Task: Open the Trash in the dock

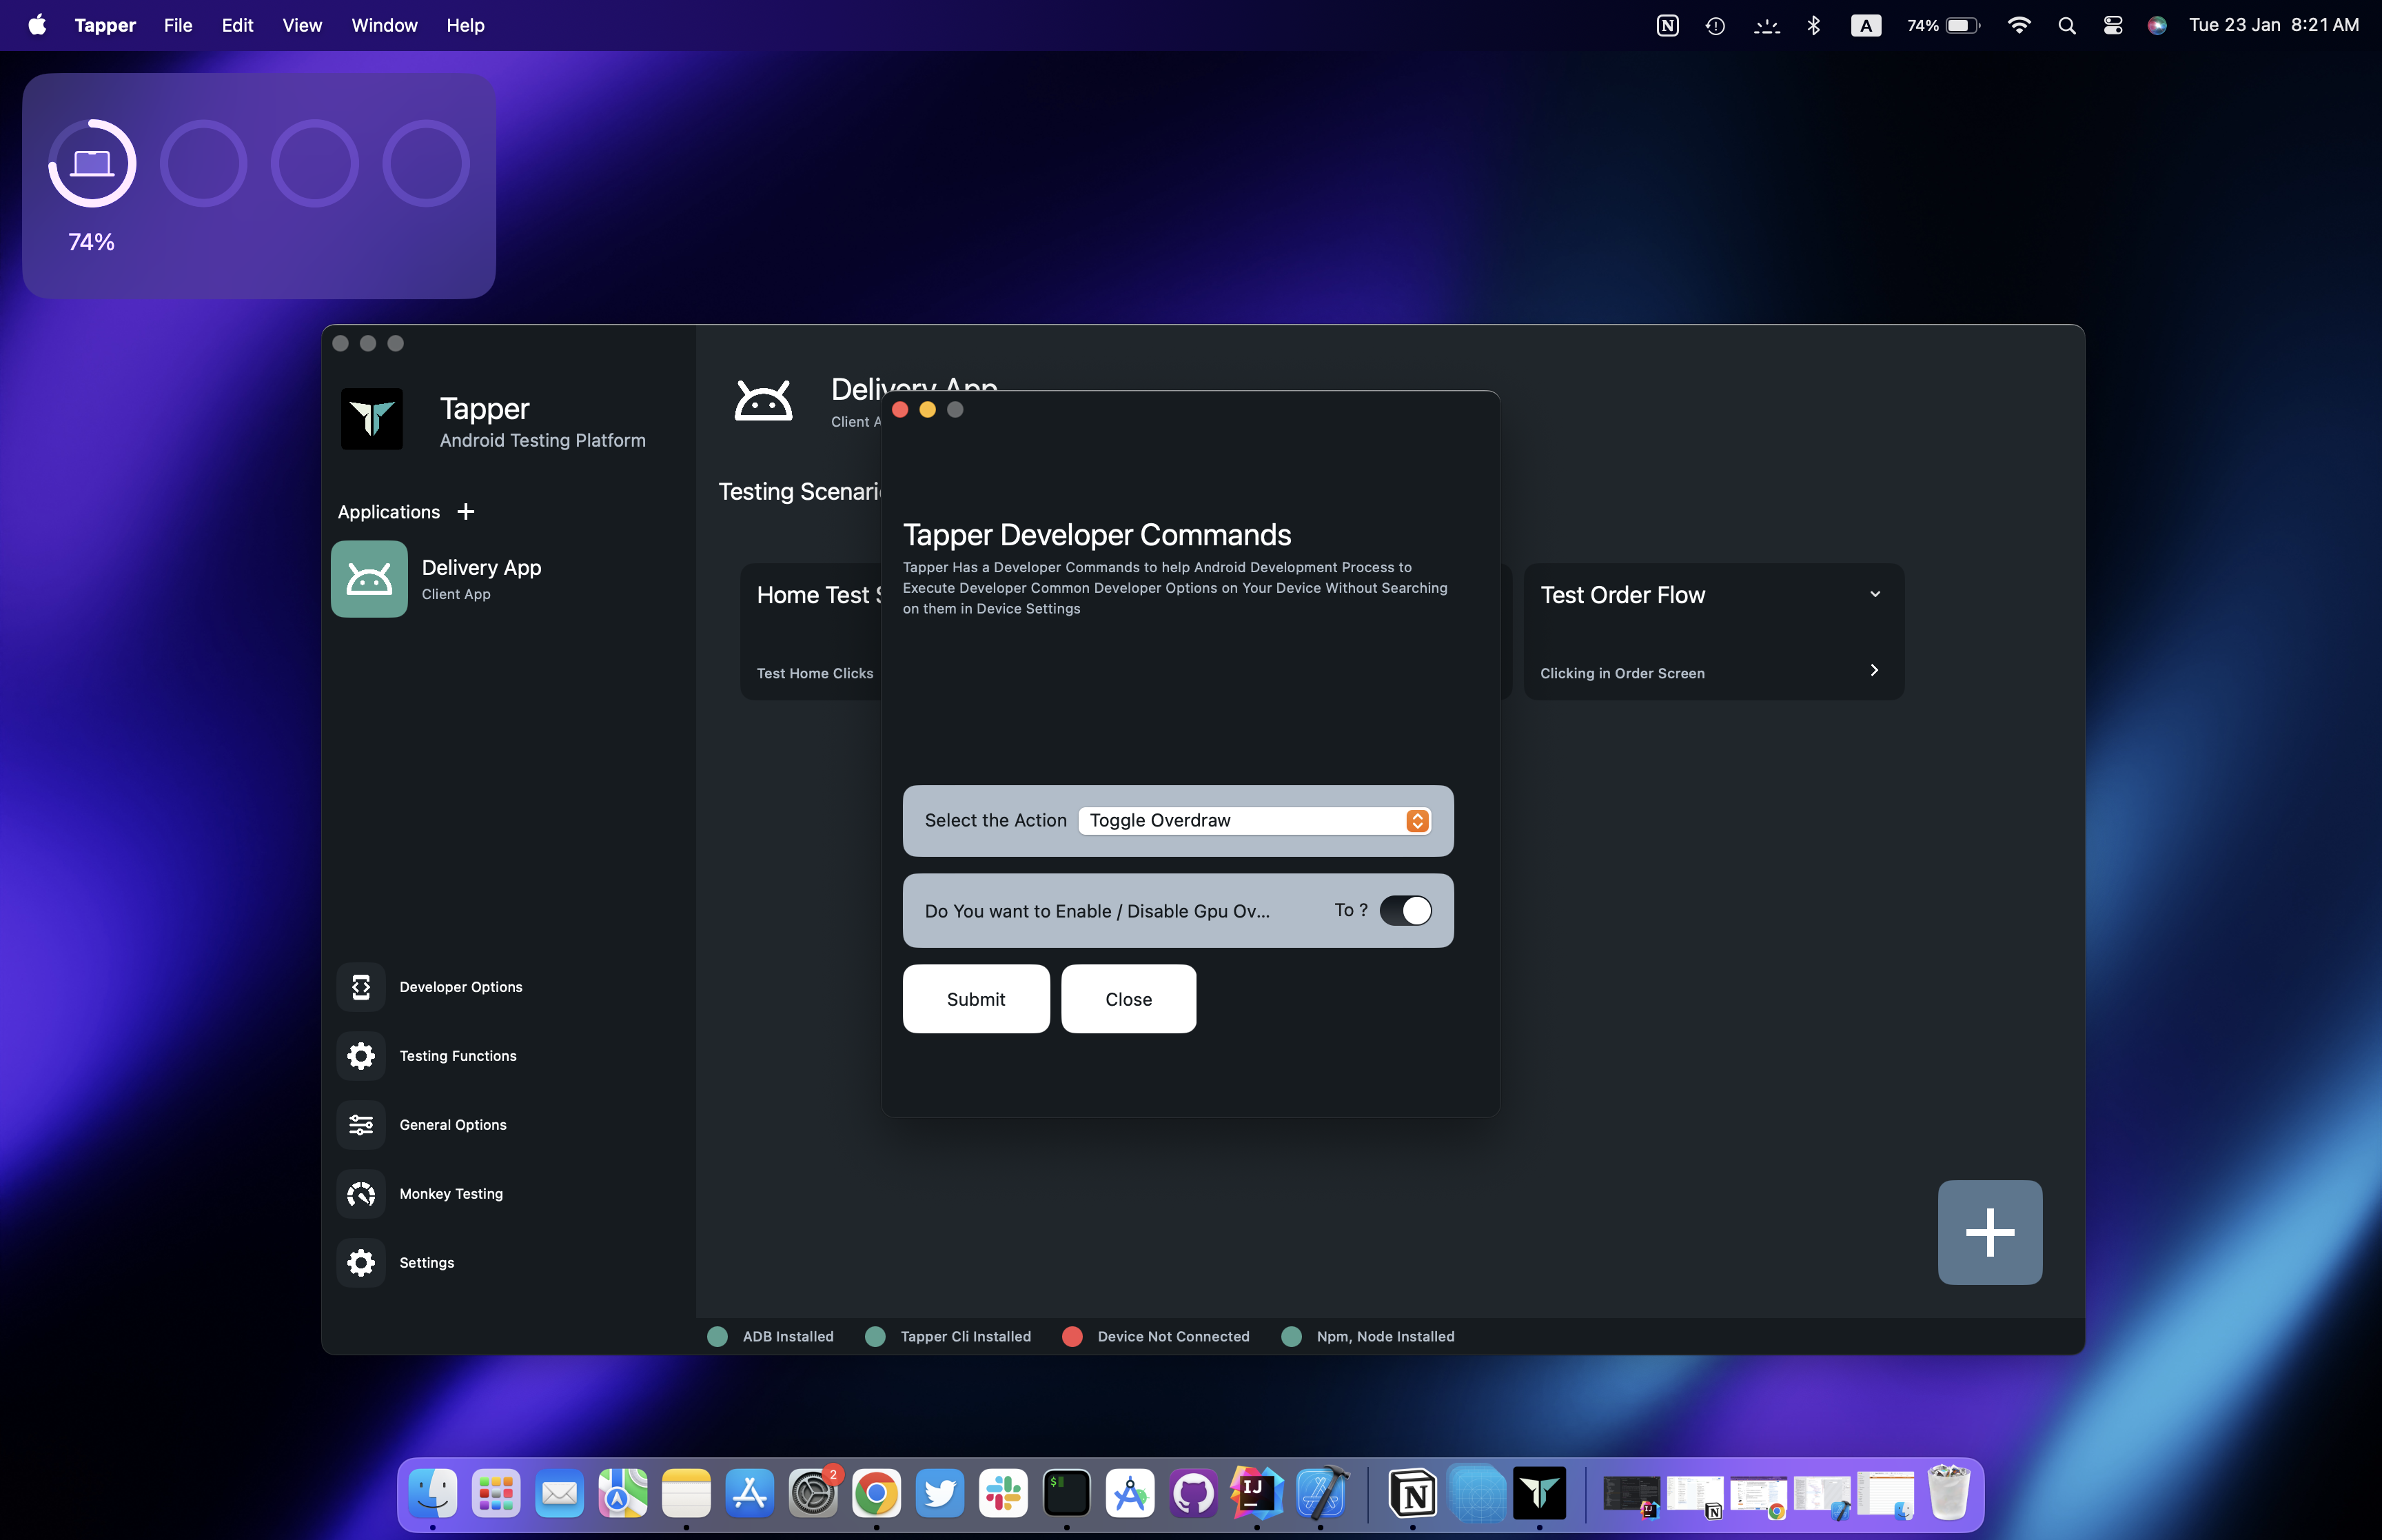Action: (x=1948, y=1494)
